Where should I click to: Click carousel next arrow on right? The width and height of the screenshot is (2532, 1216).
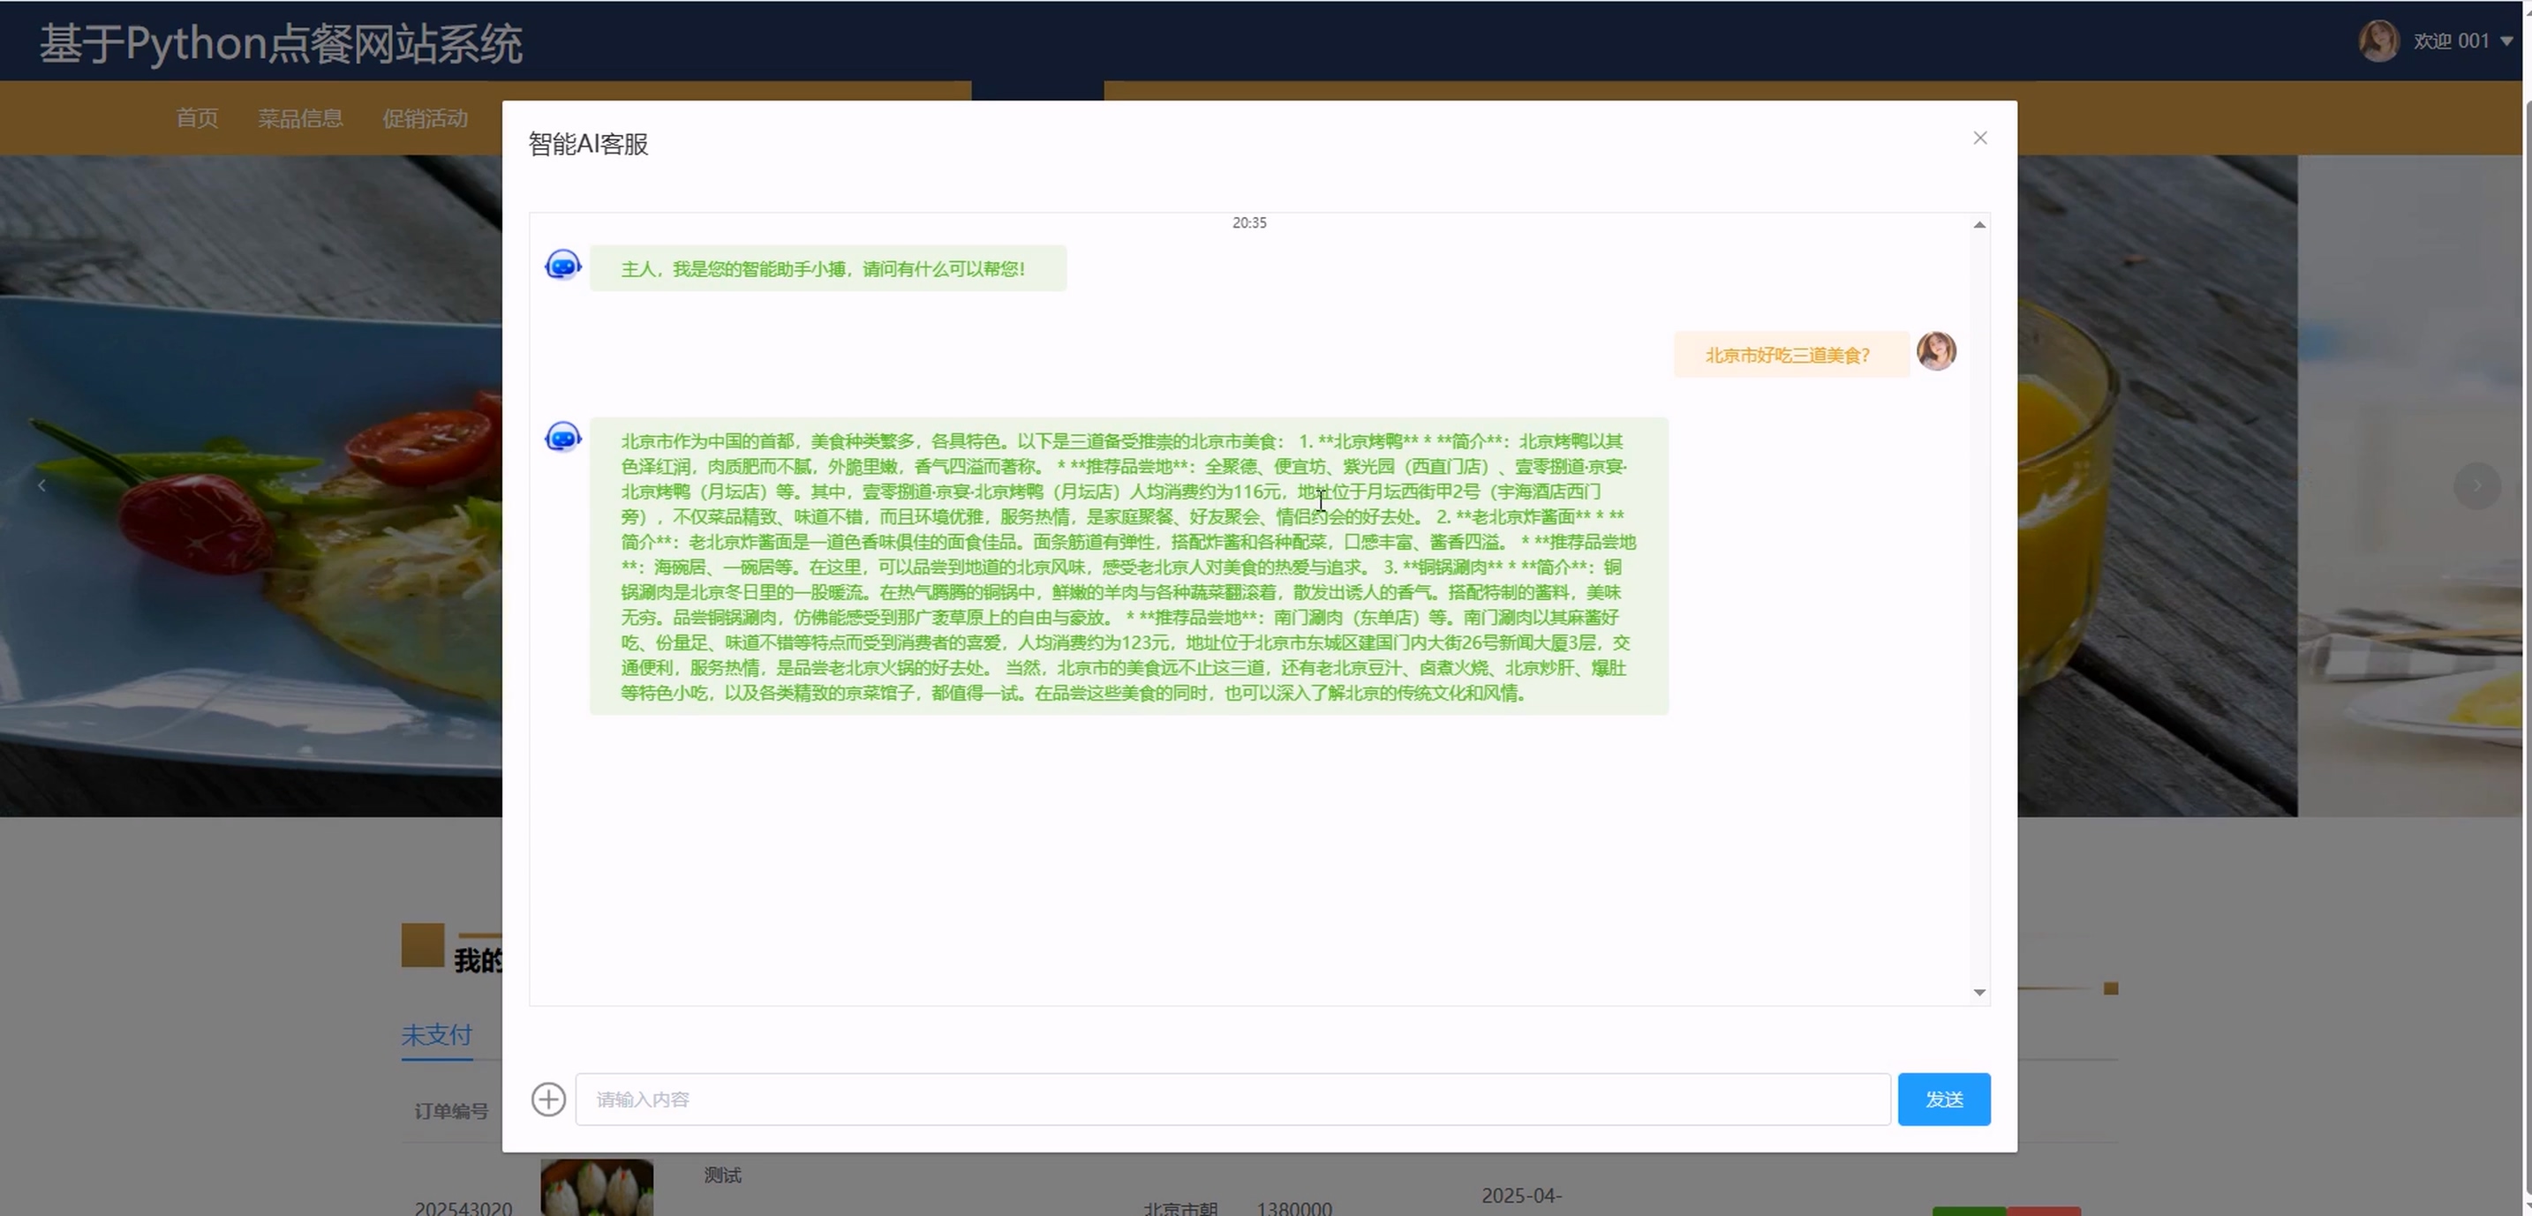tap(2476, 485)
